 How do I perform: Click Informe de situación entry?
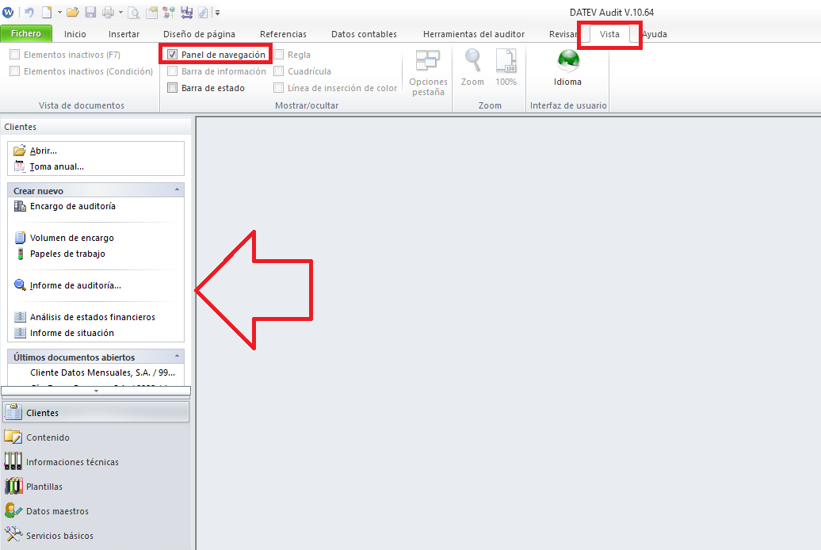click(x=72, y=333)
